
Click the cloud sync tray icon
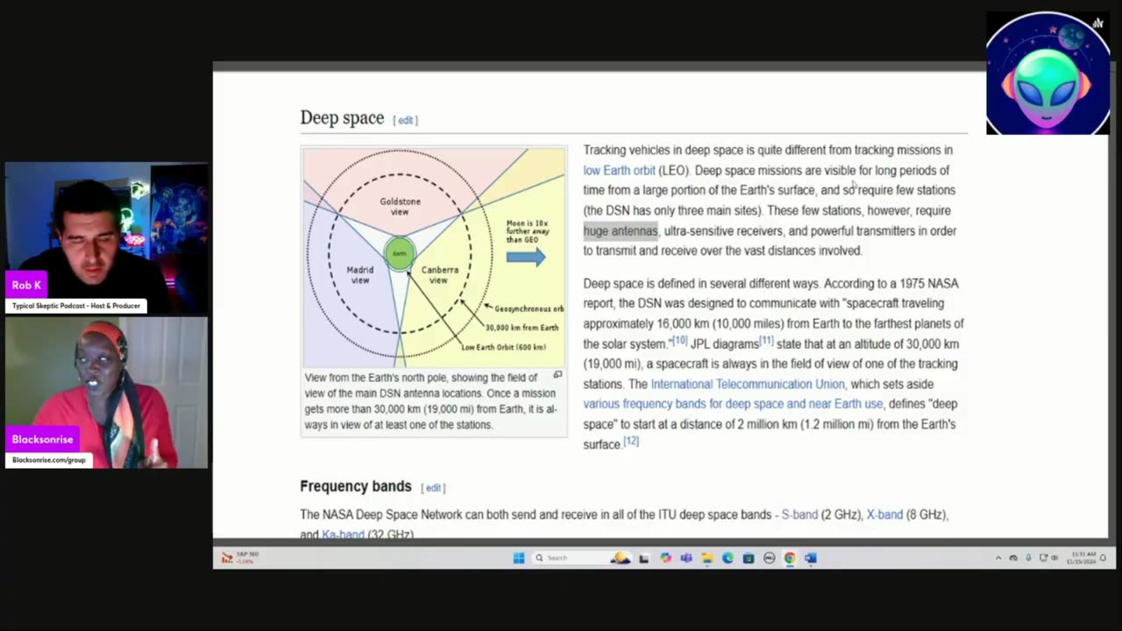coord(1013,557)
